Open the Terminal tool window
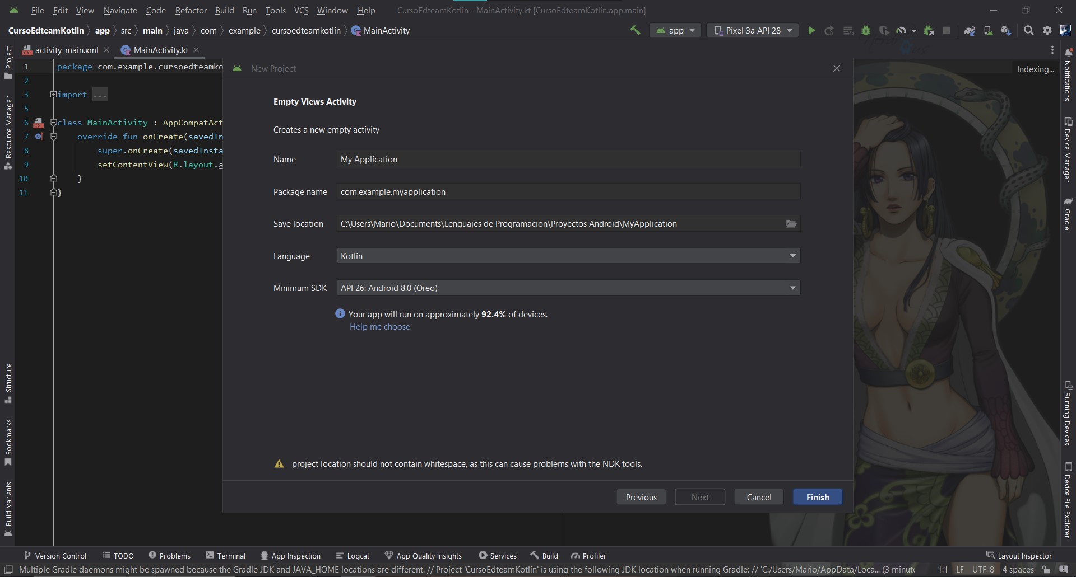This screenshot has height=577, width=1076. pos(225,556)
